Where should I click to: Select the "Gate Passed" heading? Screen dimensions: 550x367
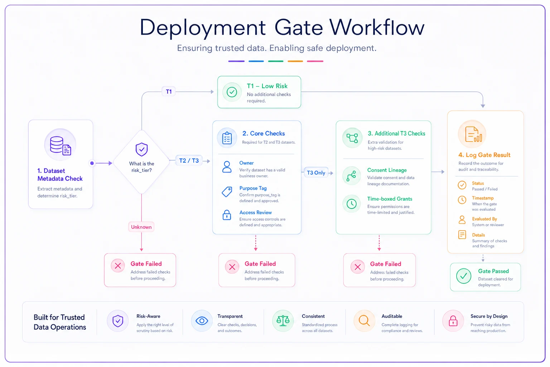pos(493,271)
